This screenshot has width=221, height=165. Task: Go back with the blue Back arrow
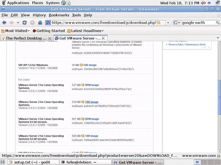[x=4, y=23]
